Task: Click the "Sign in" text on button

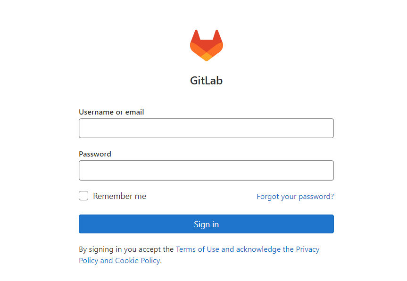Action: [207, 224]
